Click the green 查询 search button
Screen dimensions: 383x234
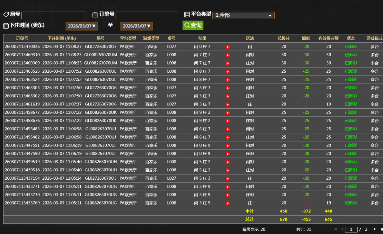point(193,25)
